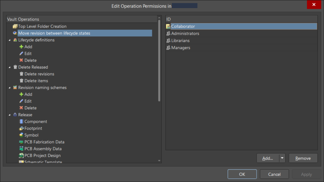Viewport: 324px width, 182px height.
Task: Click the PCB Fabrication Data icon
Action: [x=21, y=142]
